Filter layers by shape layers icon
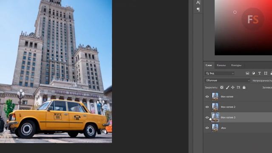Screen dimensions: 272x153 [266, 73]
